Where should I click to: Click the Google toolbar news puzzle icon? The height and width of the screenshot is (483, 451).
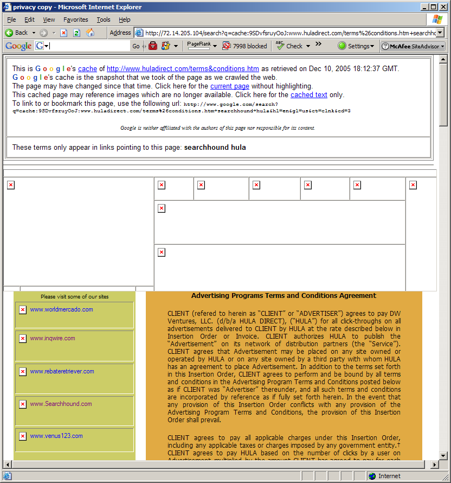click(x=166, y=46)
